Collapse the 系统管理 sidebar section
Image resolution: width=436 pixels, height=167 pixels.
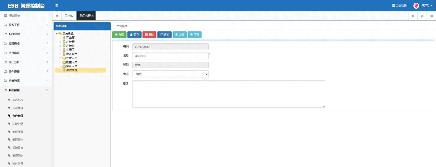coord(26,90)
